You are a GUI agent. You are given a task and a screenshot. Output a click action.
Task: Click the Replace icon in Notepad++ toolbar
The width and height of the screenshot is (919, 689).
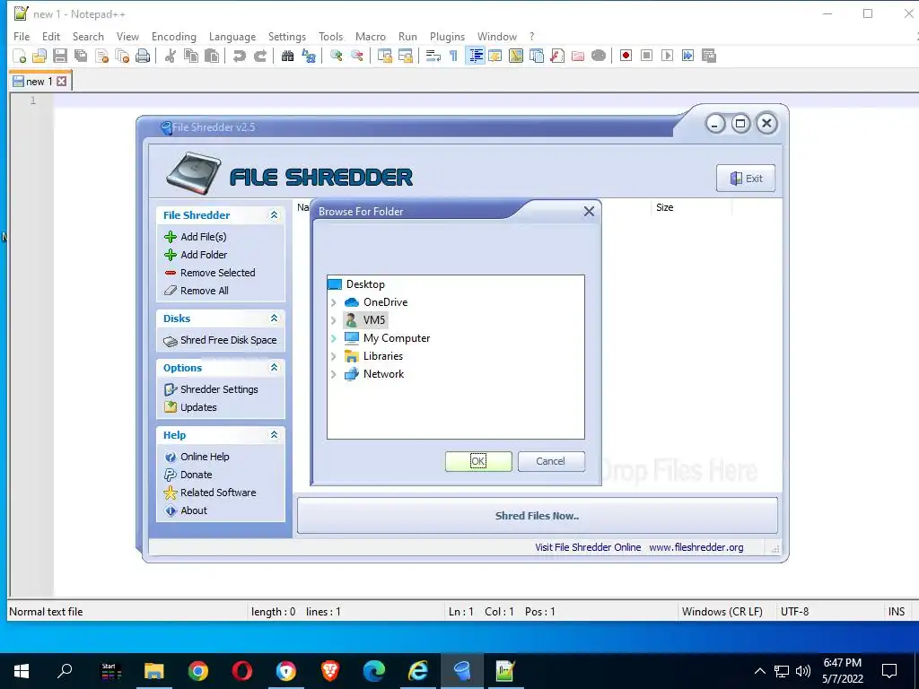click(309, 56)
